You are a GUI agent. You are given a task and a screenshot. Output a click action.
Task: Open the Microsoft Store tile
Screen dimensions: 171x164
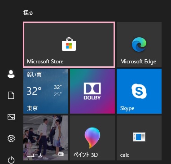[x=69, y=44]
